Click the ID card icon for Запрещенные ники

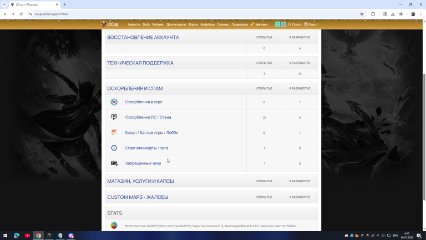pyautogui.click(x=114, y=163)
